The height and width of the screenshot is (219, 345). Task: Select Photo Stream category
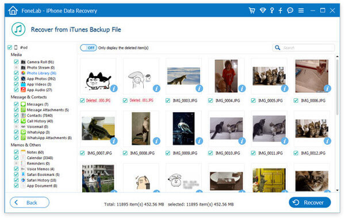pos(41,67)
